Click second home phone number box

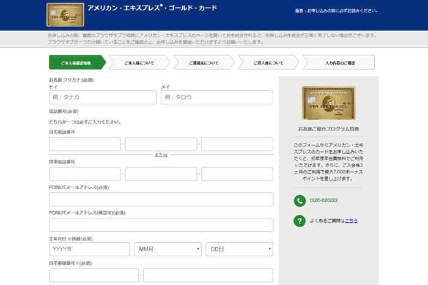point(161,144)
